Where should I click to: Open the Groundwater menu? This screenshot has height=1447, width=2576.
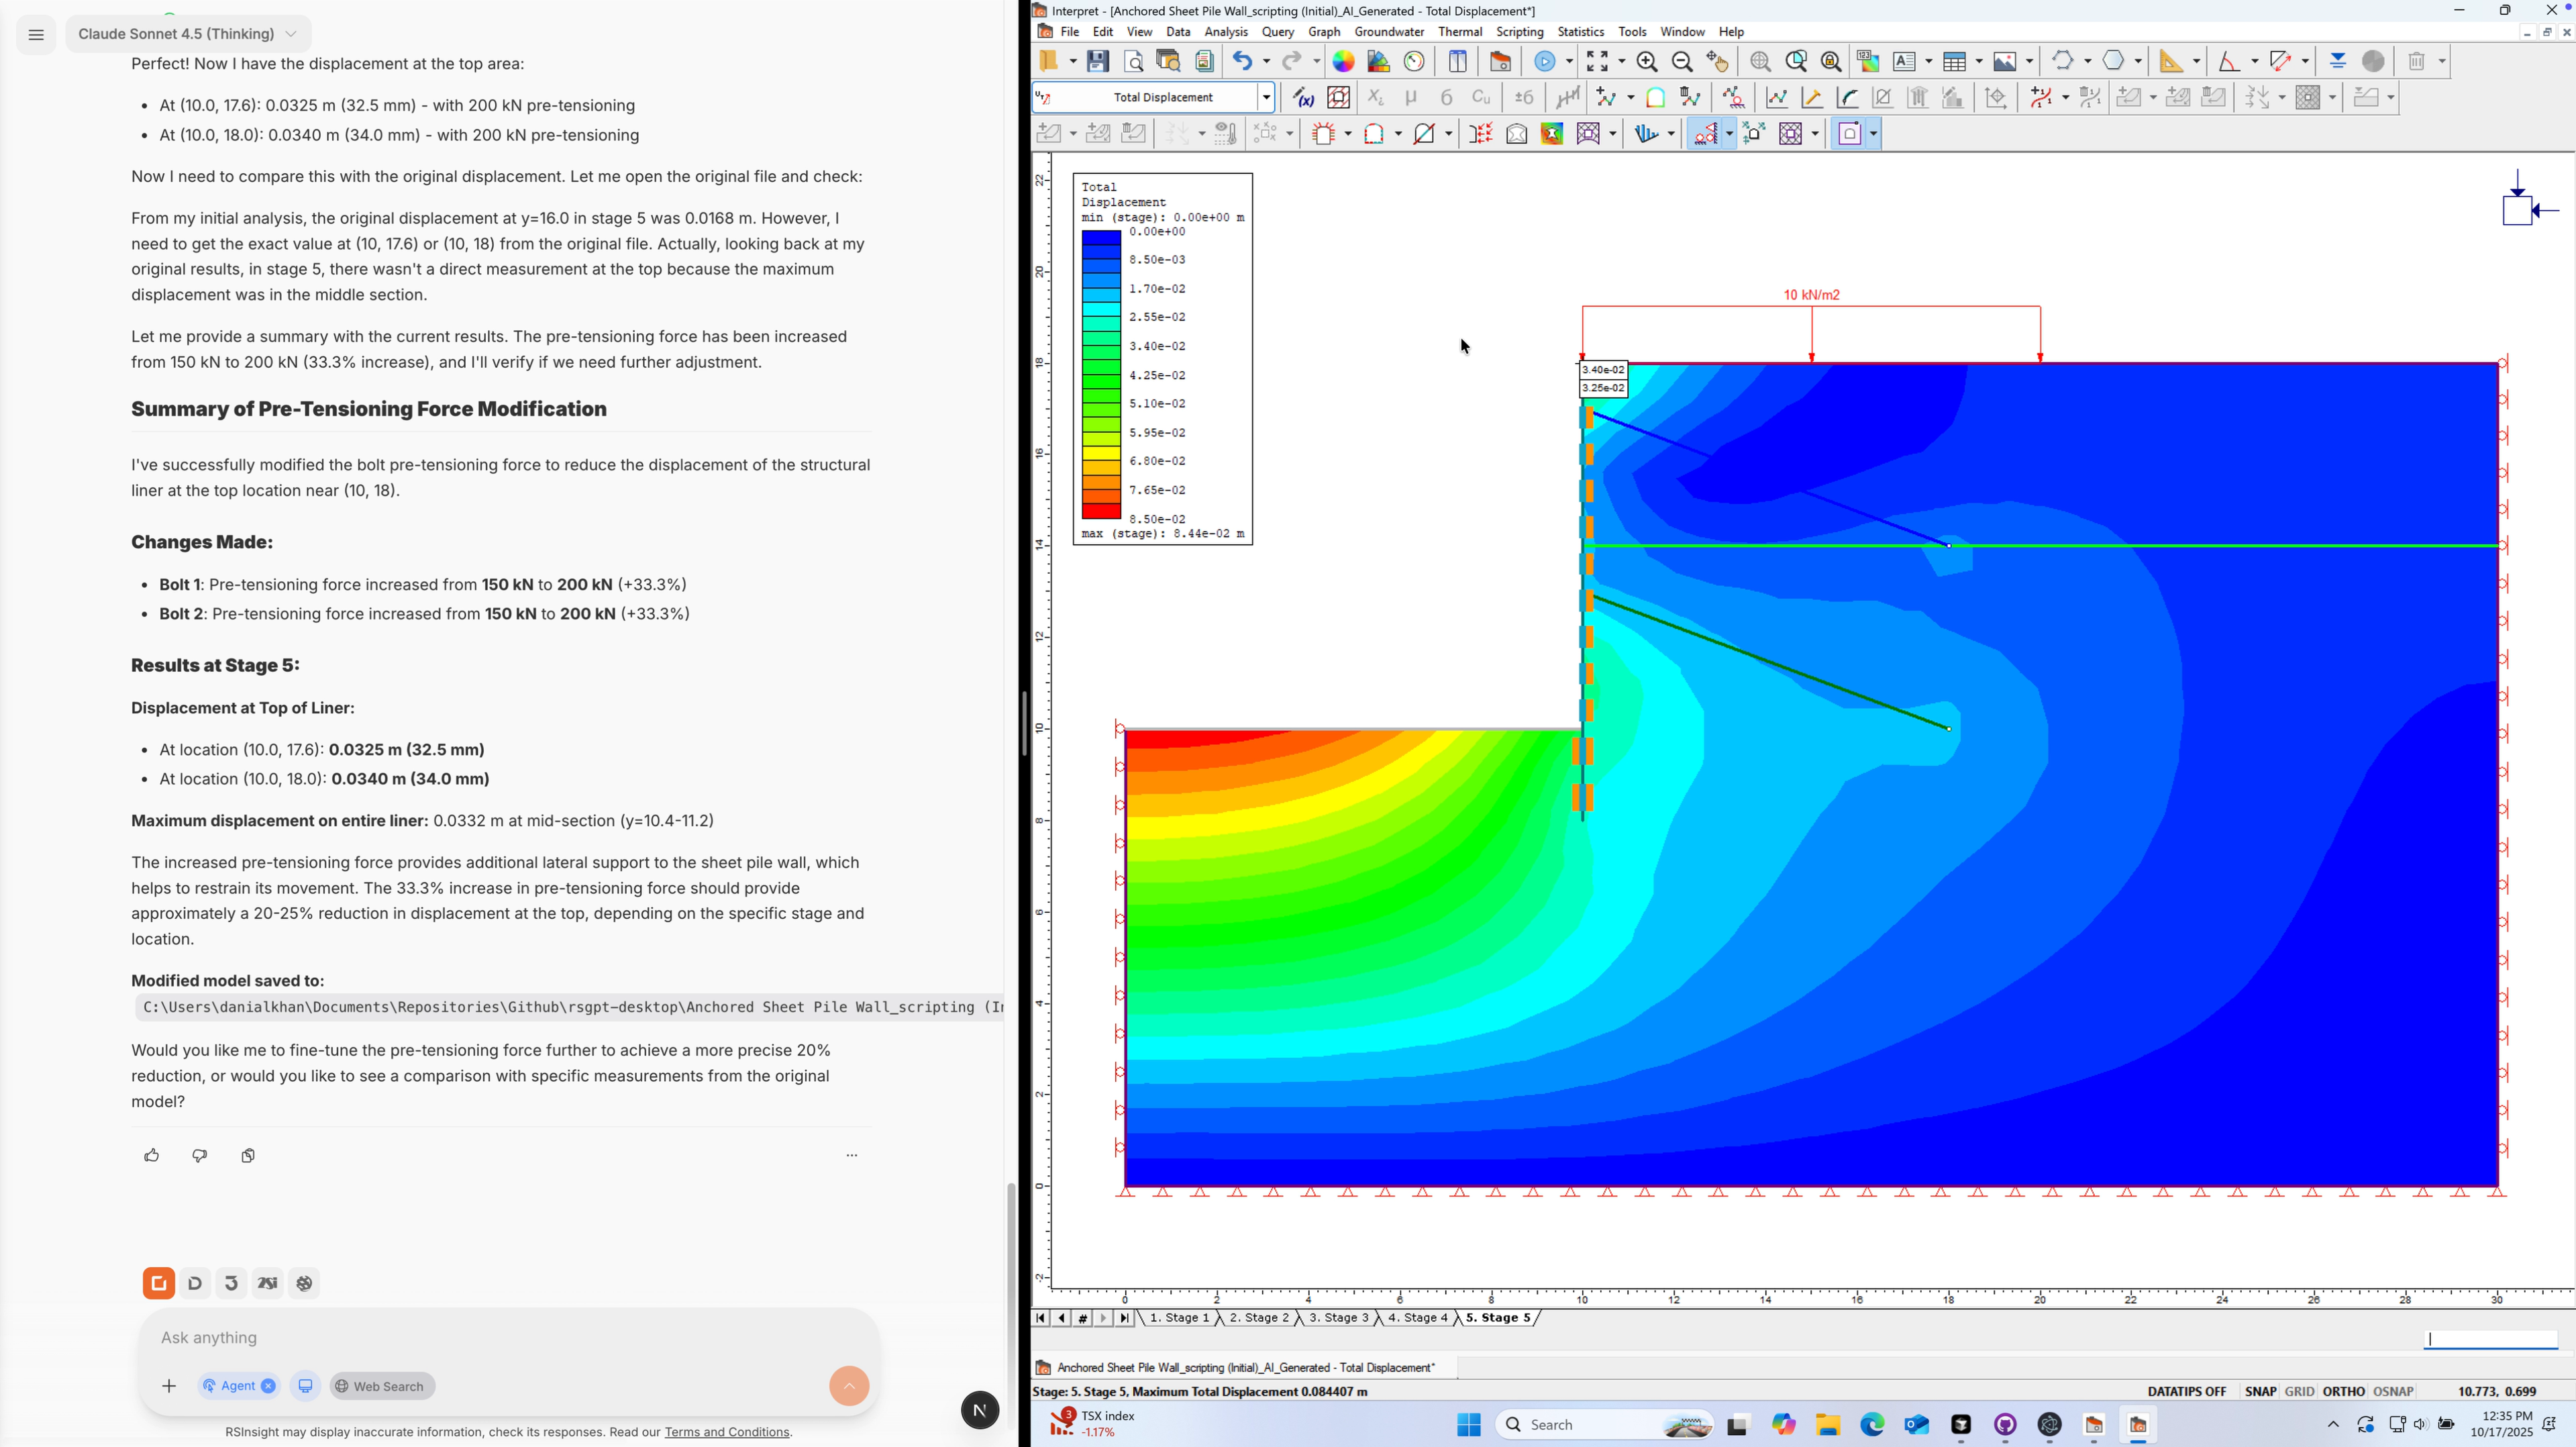(1388, 32)
